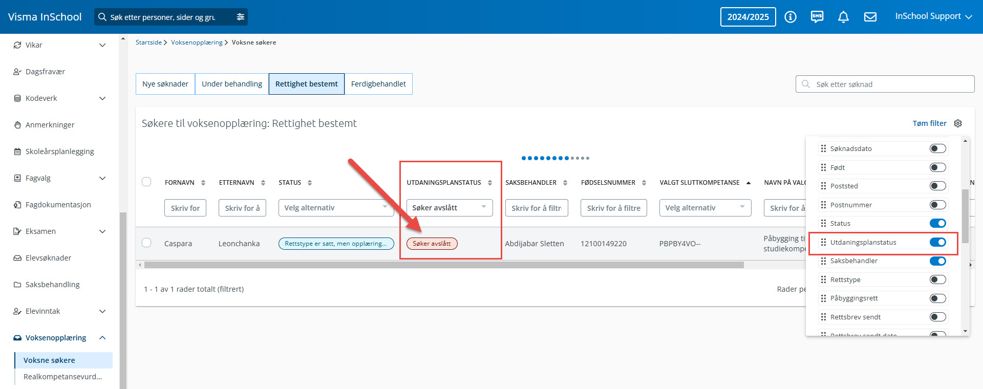Image resolution: width=983 pixels, height=389 pixels.
Task: Enable Søknadsdato column toggle
Action: click(938, 148)
